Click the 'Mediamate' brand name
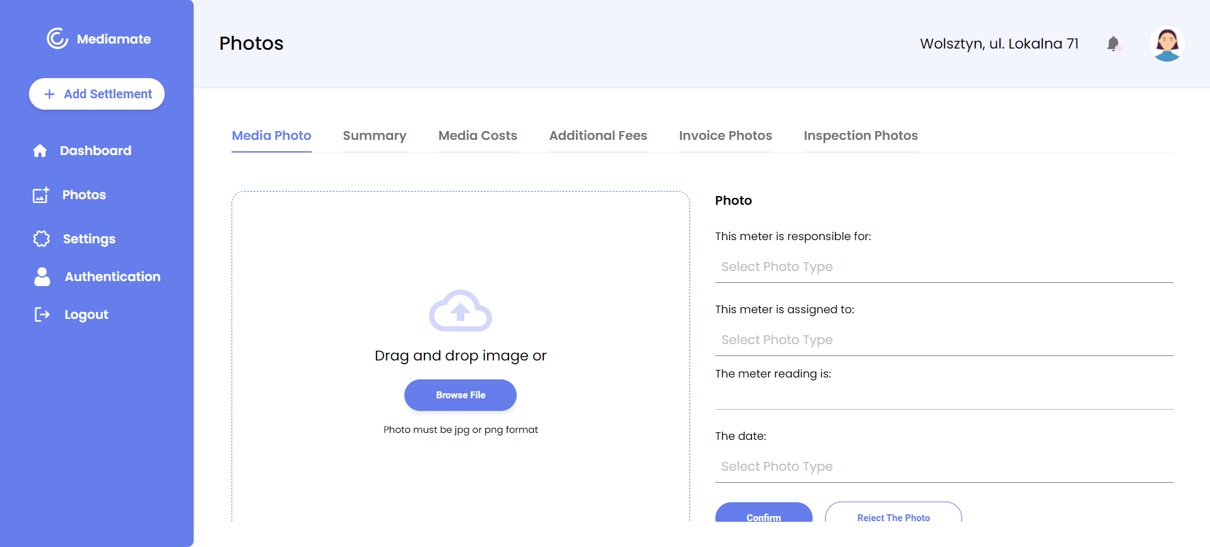 click(114, 39)
